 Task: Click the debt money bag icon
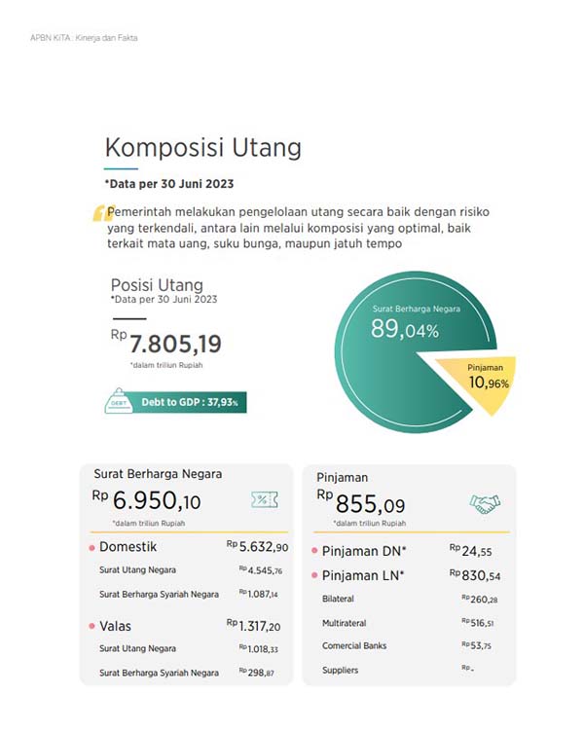pos(117,400)
